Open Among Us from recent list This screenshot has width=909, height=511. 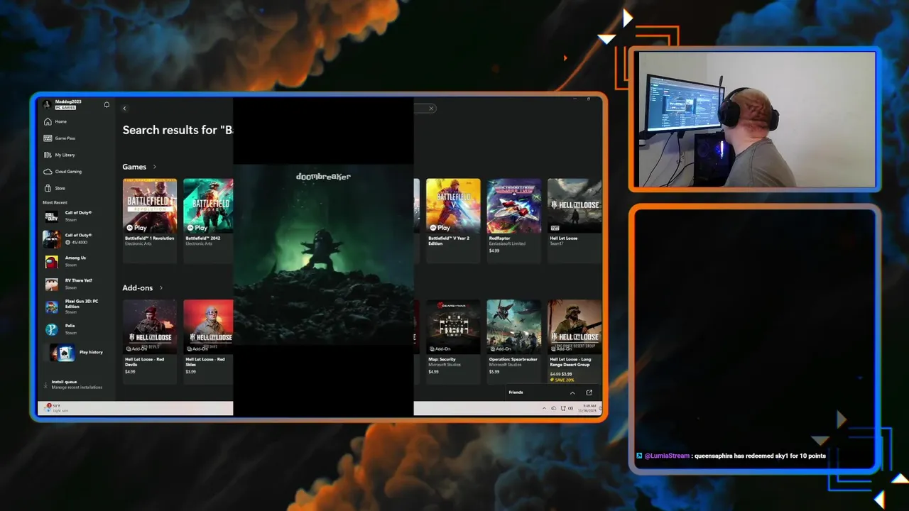[x=75, y=261]
